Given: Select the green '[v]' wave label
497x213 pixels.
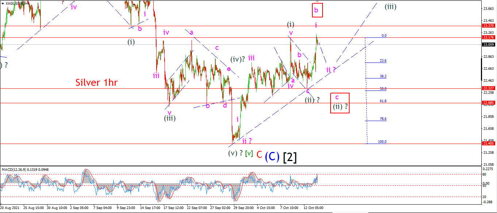Looking at the screenshot, I should tap(249, 153).
